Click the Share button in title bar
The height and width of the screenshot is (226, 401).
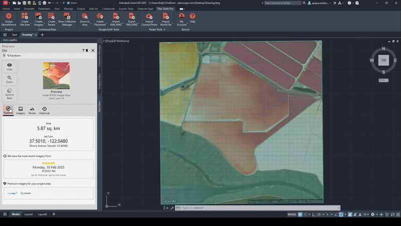pyautogui.click(x=72, y=3)
